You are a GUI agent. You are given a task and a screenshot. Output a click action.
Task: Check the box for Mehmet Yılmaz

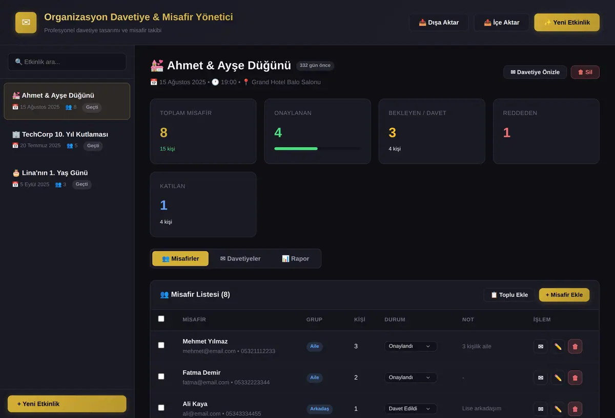(x=161, y=345)
